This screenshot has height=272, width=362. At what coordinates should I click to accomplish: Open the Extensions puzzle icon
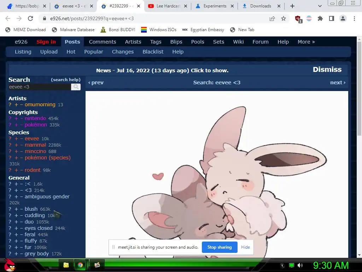320,18
